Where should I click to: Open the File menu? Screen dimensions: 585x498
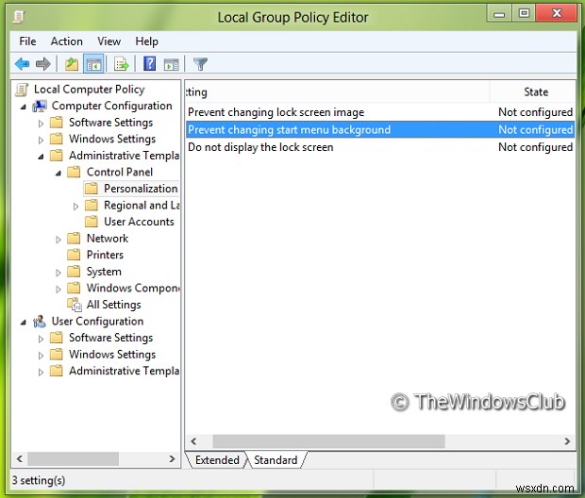coord(27,41)
